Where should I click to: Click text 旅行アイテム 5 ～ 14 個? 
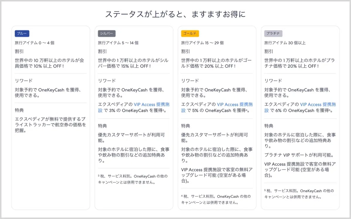coord(118,43)
